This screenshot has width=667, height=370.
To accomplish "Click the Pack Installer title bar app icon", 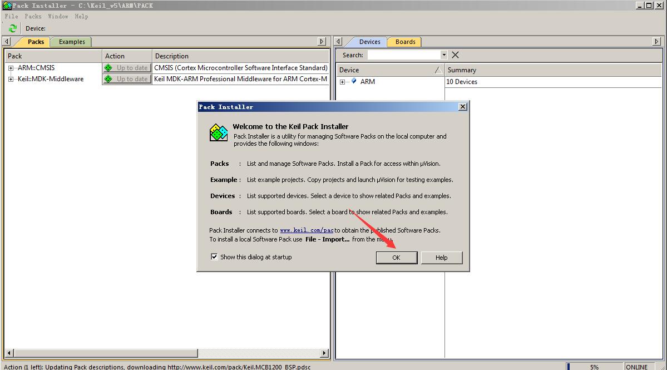I will pos(7,6).
